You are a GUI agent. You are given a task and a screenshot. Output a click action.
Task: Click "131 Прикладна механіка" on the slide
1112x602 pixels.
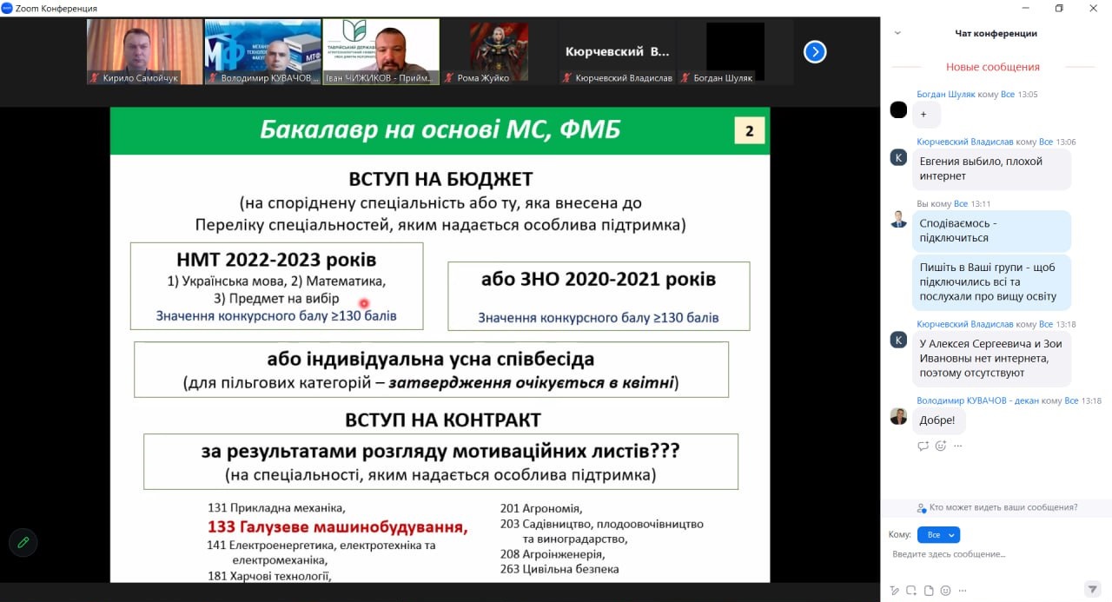pos(276,507)
